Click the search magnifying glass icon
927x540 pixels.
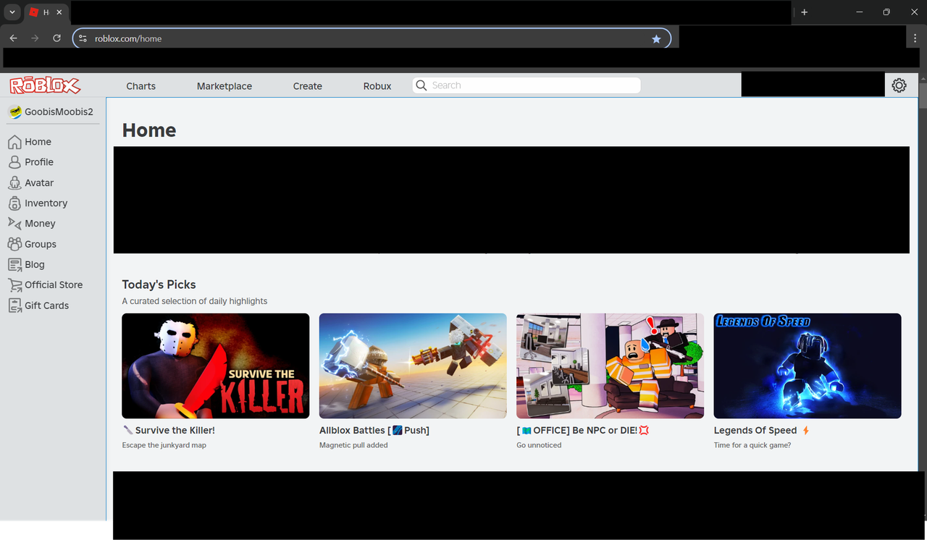pos(421,85)
